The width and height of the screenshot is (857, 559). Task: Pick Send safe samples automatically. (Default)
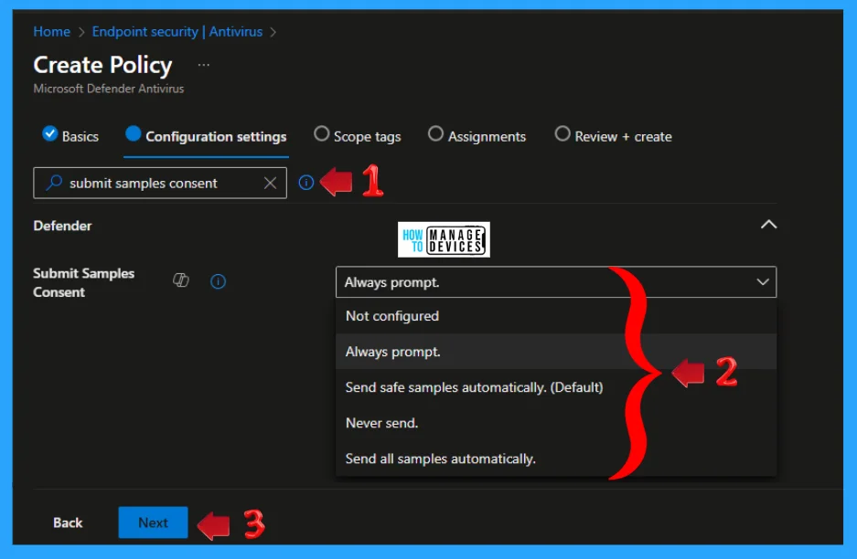[x=556, y=387]
